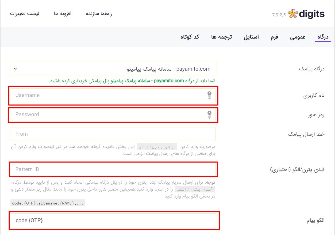Click the version number 7.9.2.5
The width and height of the screenshot is (335, 235).
[x=279, y=15]
